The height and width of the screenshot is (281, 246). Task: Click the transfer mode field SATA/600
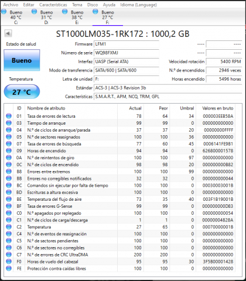127,70
